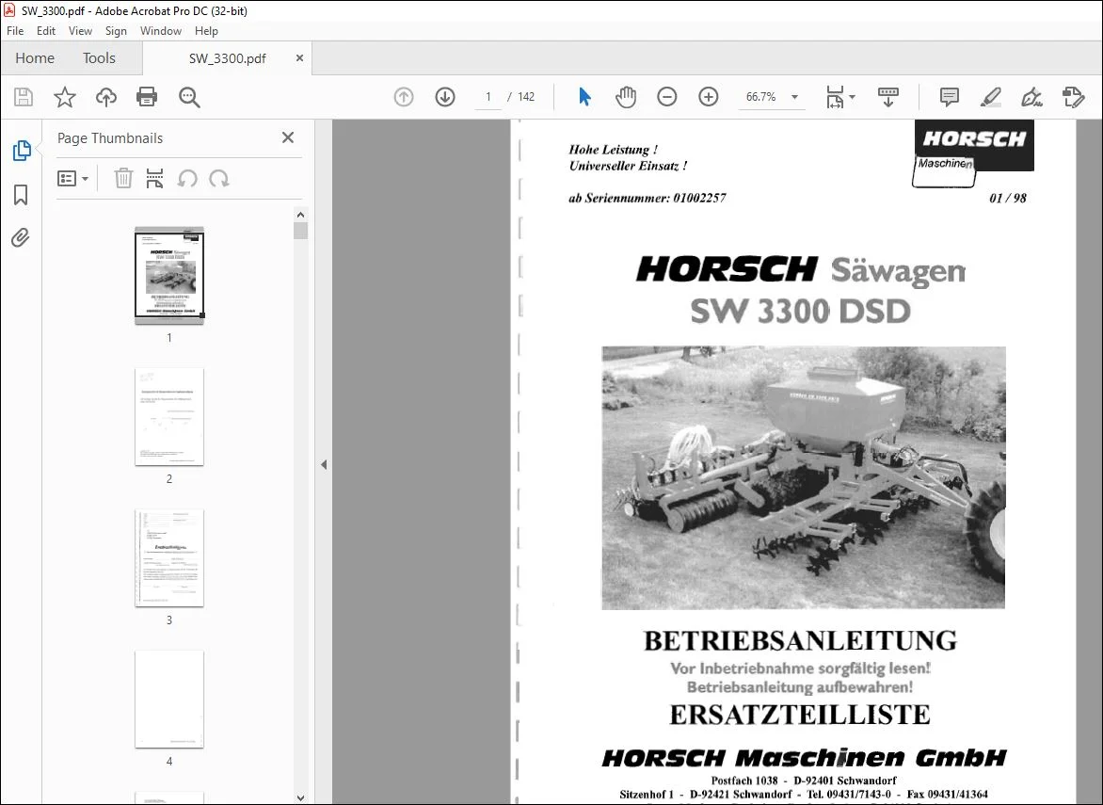Viewport: 1103px width, 805px height.
Task: Select the SW_3300.pdf document tab
Action: click(227, 58)
